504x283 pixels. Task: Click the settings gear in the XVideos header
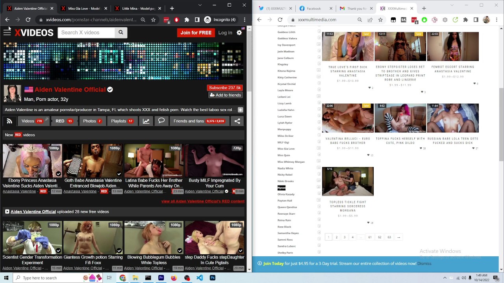pos(239,33)
